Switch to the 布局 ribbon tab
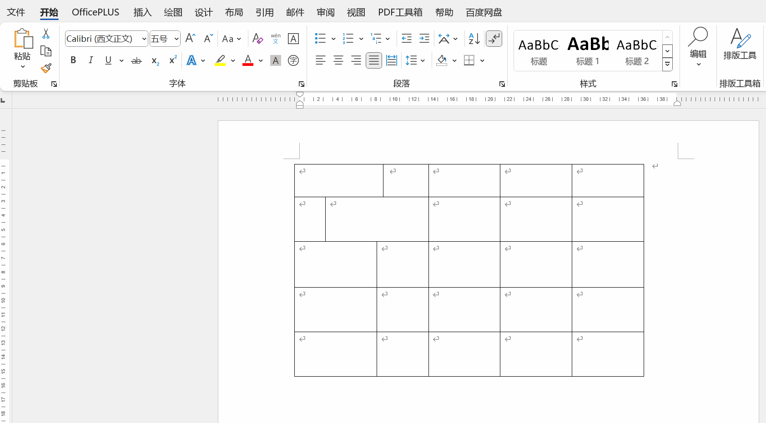This screenshot has height=423, width=766. [234, 12]
